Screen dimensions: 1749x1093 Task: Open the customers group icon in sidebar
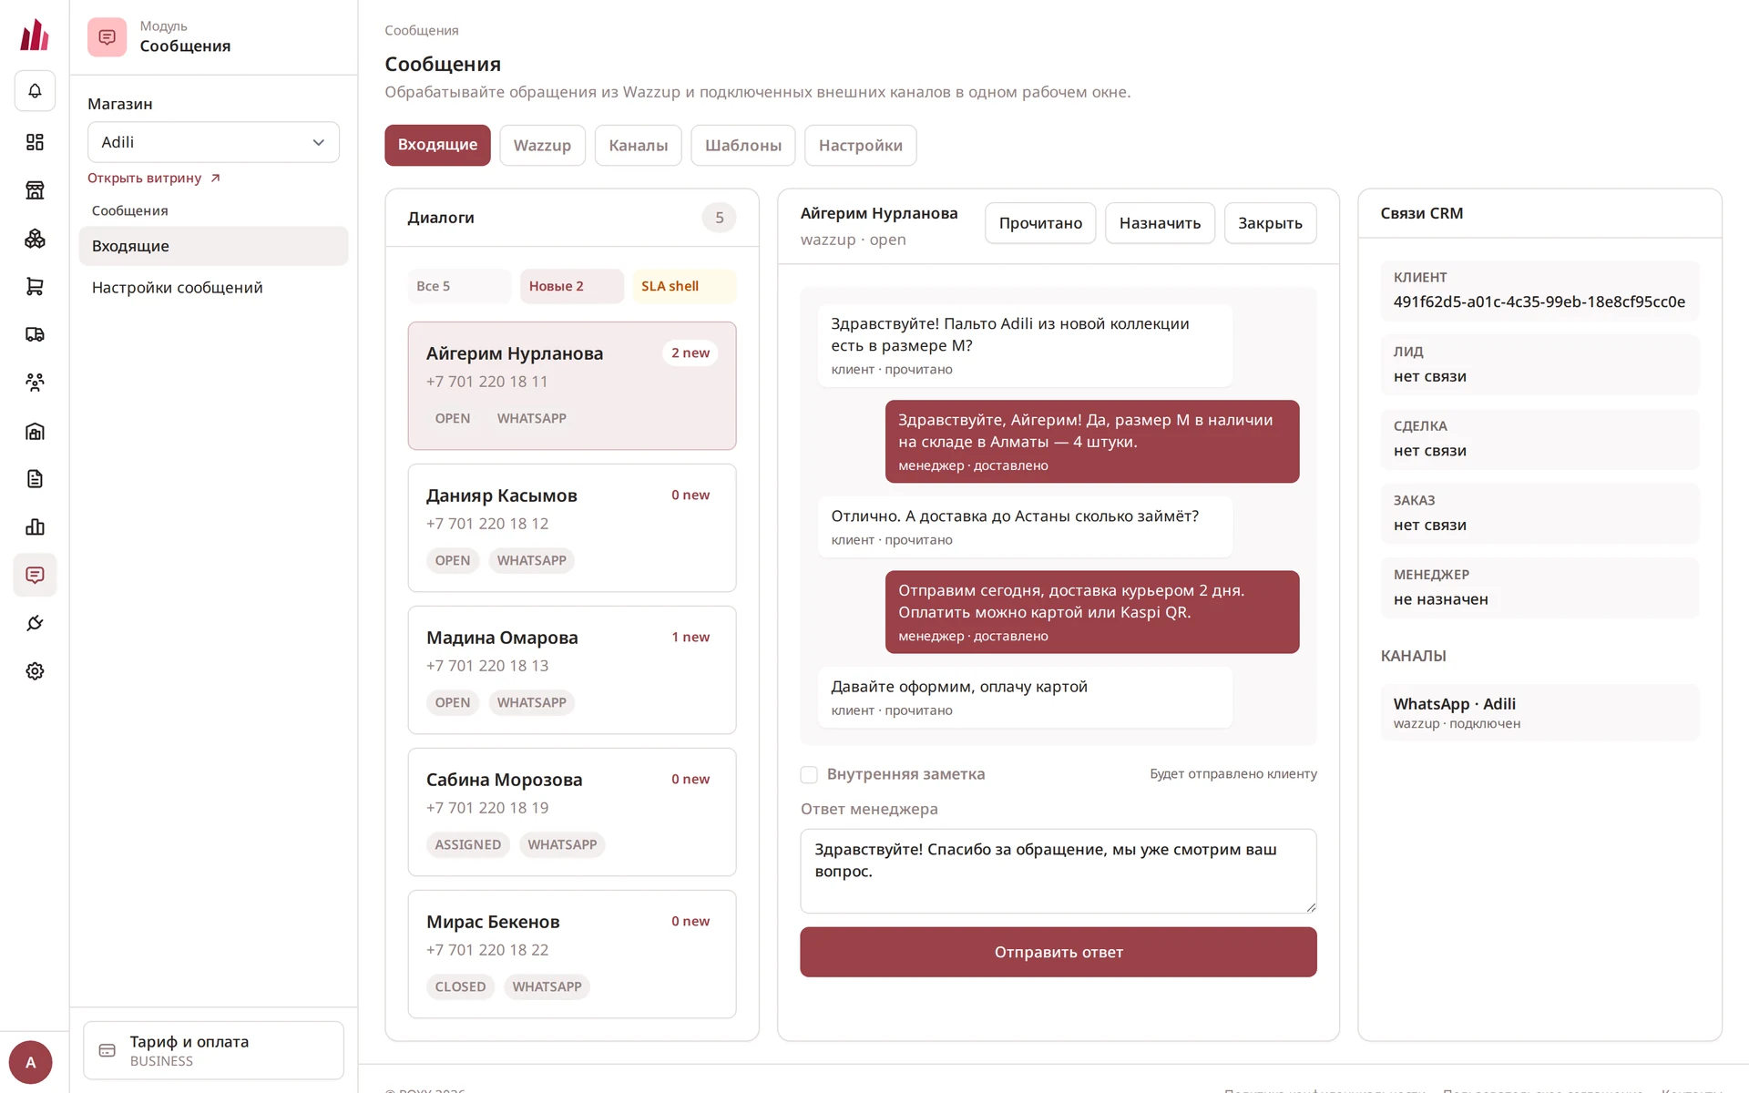(x=35, y=383)
